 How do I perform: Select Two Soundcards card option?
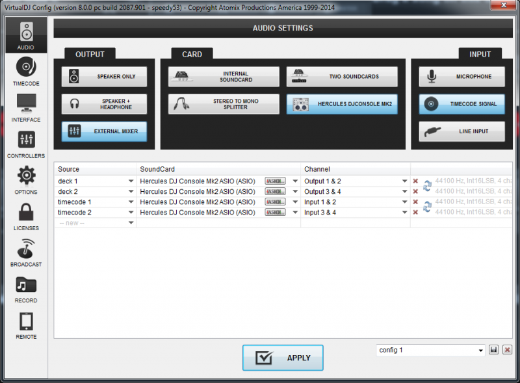[x=342, y=77]
